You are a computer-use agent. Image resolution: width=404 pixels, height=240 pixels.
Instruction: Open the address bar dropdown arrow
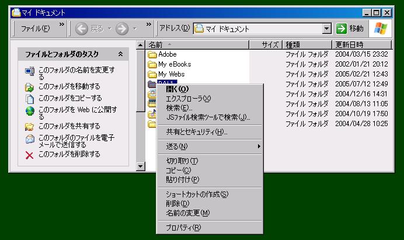pos(326,29)
